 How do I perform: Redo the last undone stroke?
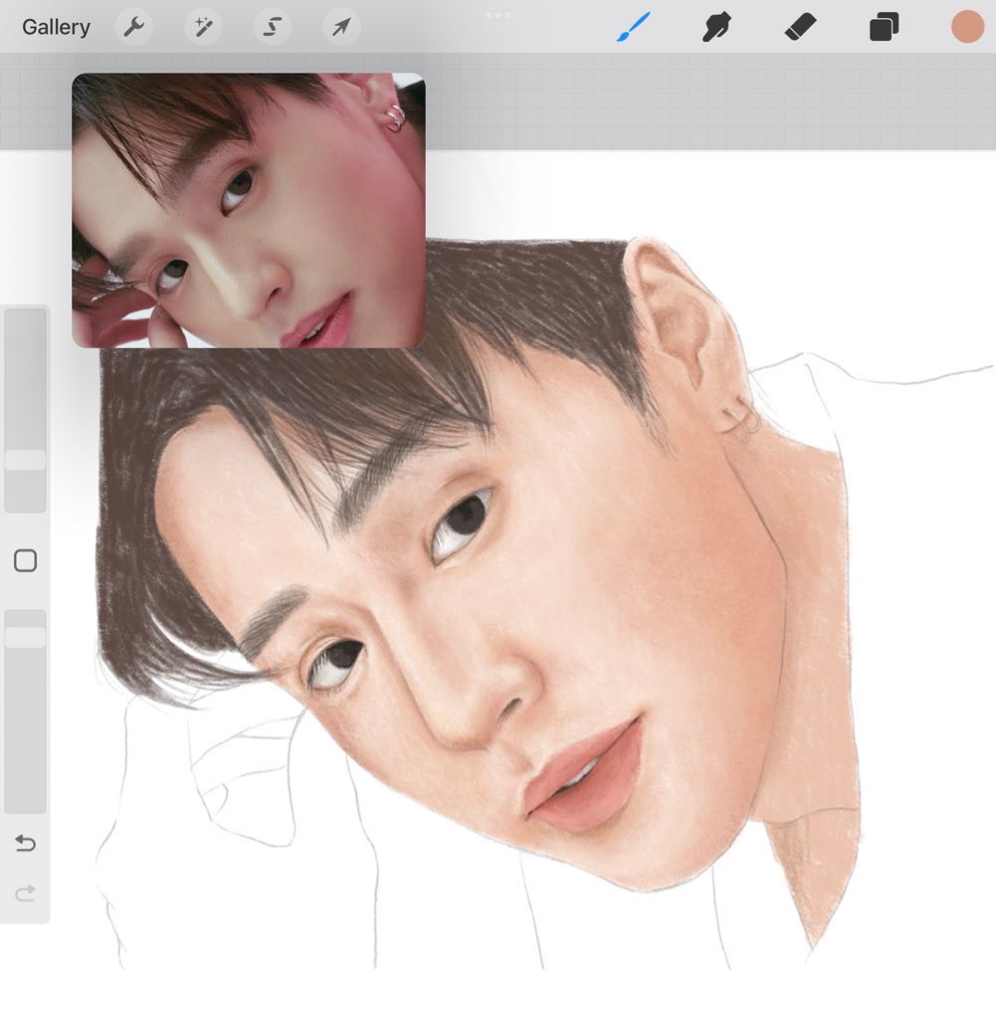25,894
